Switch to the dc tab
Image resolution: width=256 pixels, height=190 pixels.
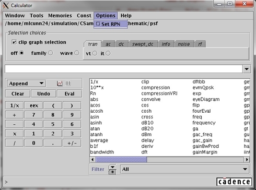click(121, 44)
